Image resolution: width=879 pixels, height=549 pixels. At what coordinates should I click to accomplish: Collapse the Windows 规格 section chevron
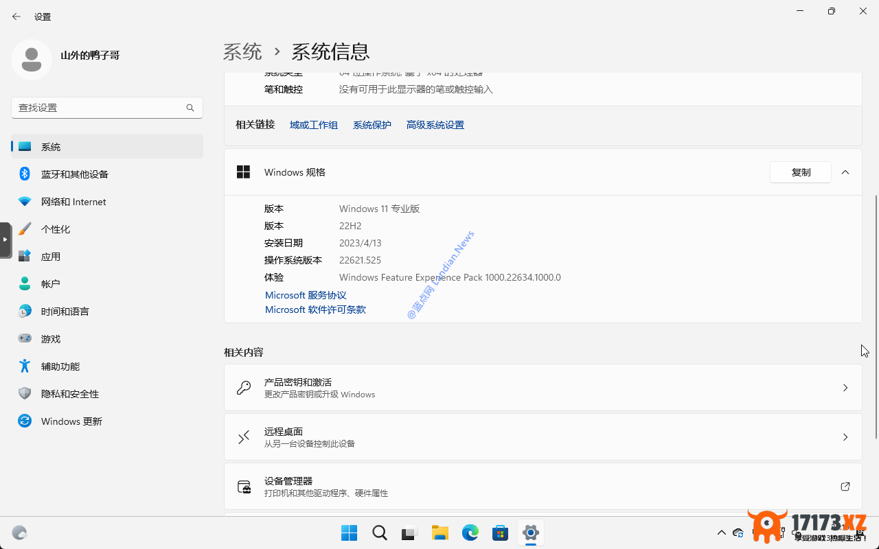tap(845, 172)
